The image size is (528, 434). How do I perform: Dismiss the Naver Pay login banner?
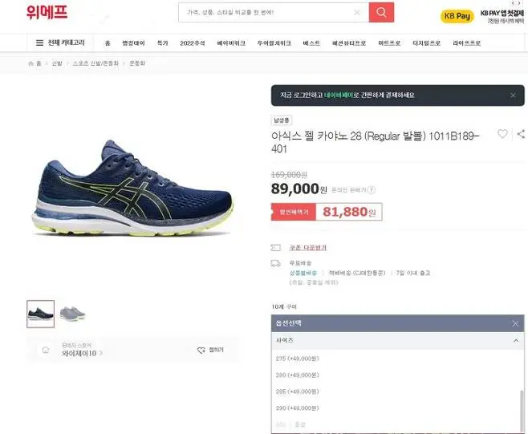[513, 95]
